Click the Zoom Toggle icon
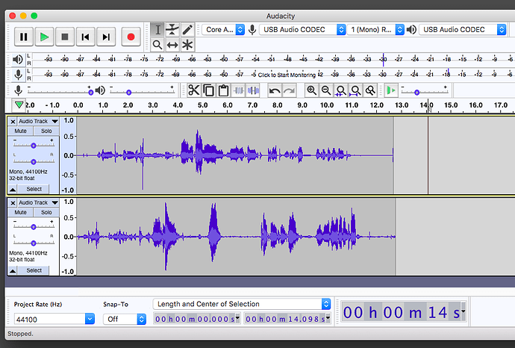The width and height of the screenshot is (515, 348). (x=370, y=90)
